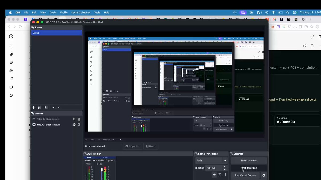Move scene up with arrow icon
The width and height of the screenshot is (321, 180).
click(53, 107)
